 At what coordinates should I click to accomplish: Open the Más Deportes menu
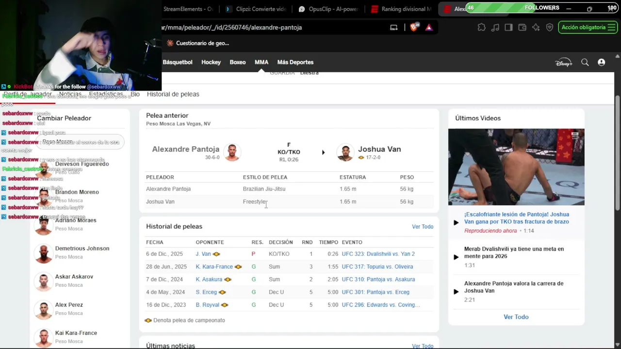point(295,63)
